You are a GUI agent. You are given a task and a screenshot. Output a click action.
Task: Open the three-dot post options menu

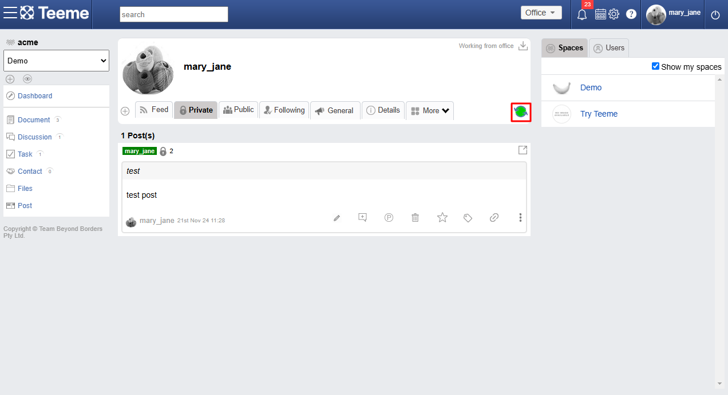(520, 217)
